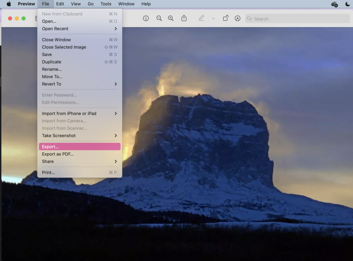Expand the Open Recent submenu
Screen dimensions: 353x261
coord(79,28)
